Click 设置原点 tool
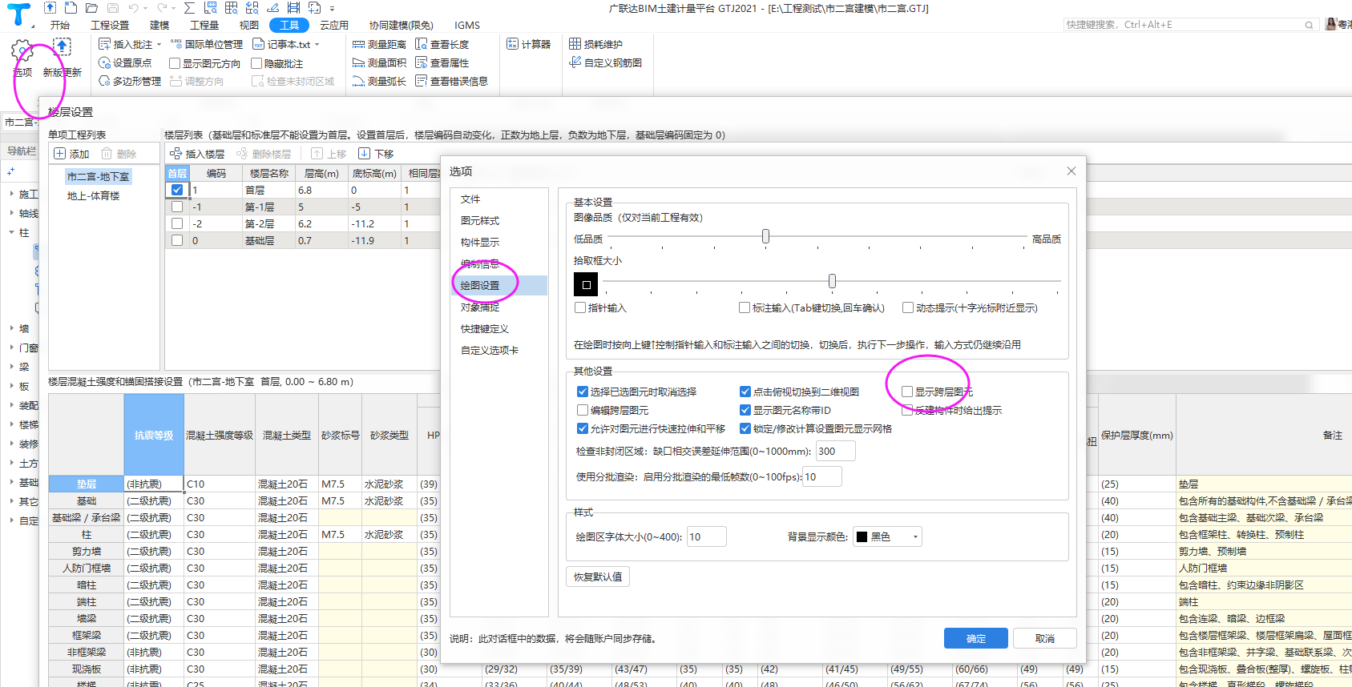 coord(125,62)
